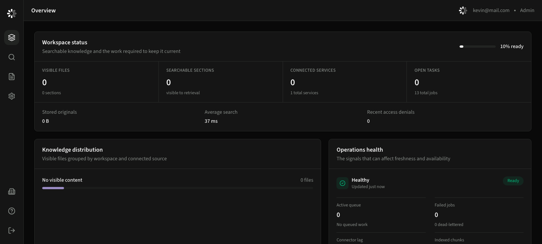Click the 10% ready progress bar
542x244 pixels.
pos(478,47)
